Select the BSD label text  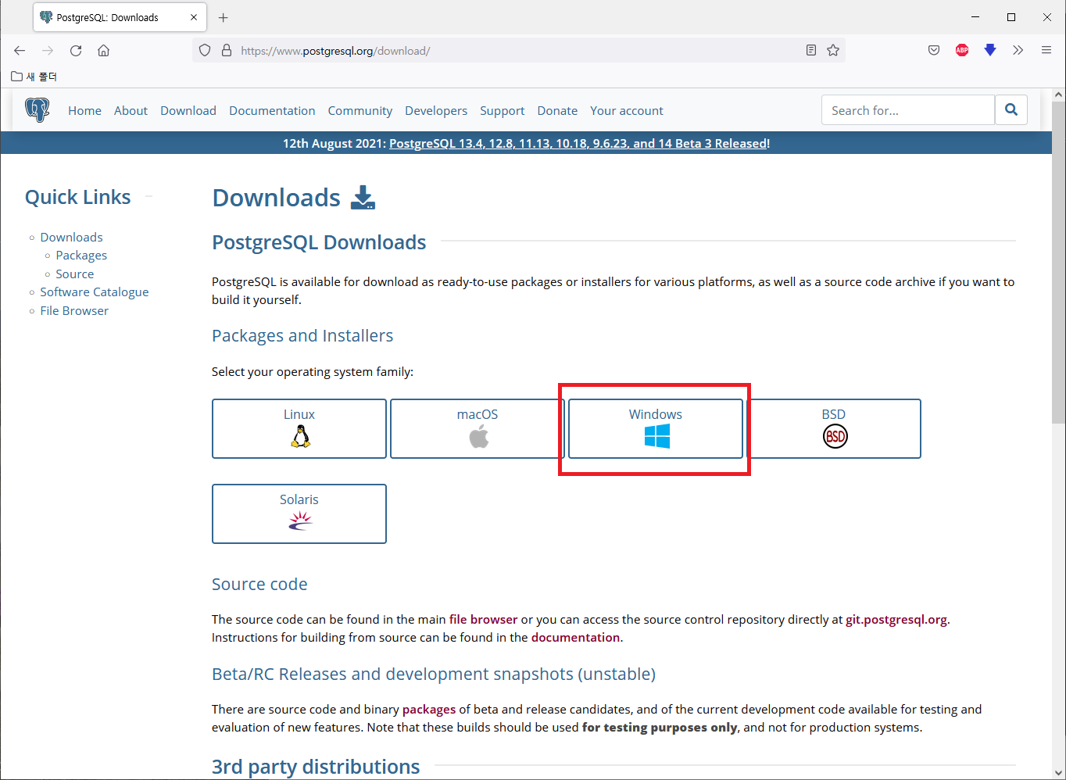click(834, 414)
